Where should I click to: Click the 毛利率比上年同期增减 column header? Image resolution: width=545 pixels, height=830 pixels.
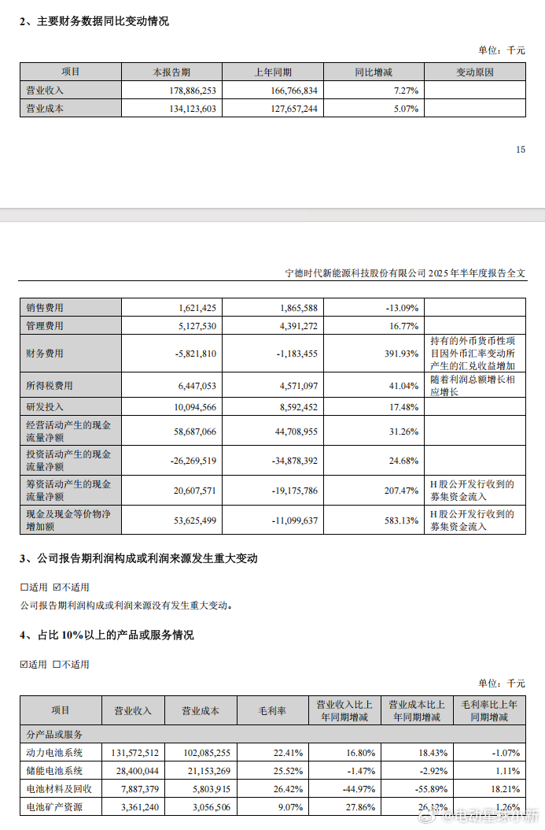tap(489, 710)
